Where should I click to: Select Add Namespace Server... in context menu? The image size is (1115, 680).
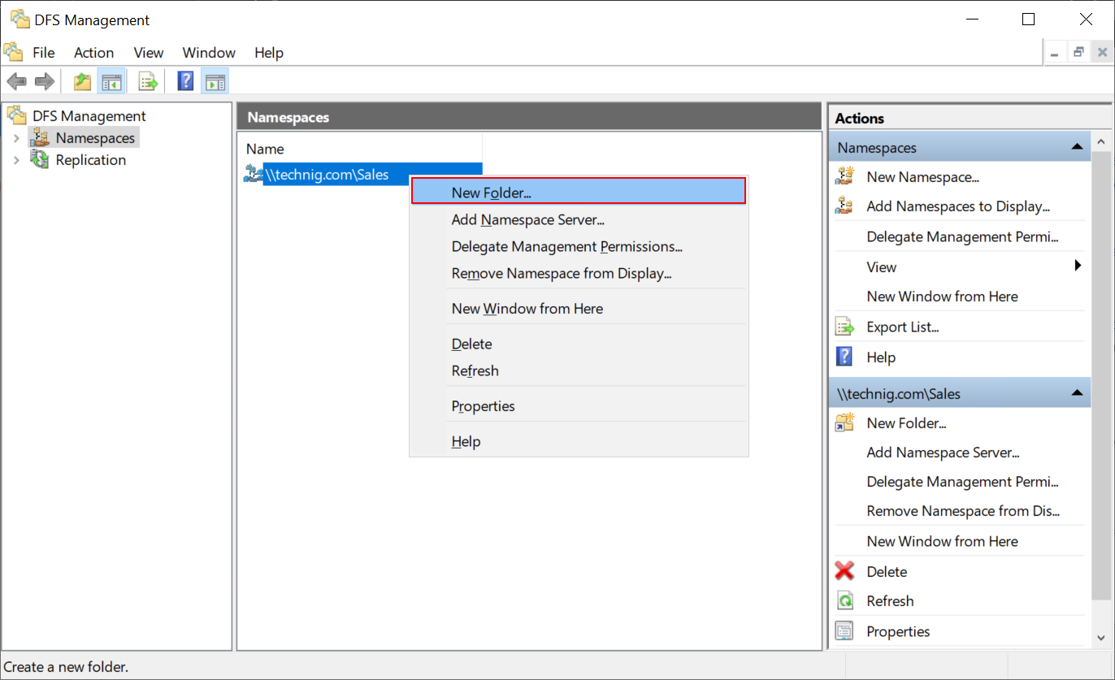527,219
